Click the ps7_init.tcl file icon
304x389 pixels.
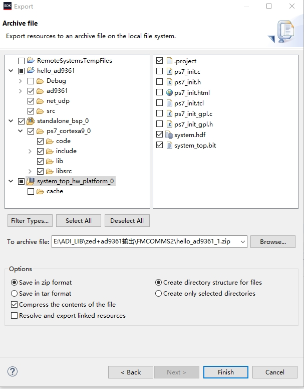point(169,103)
